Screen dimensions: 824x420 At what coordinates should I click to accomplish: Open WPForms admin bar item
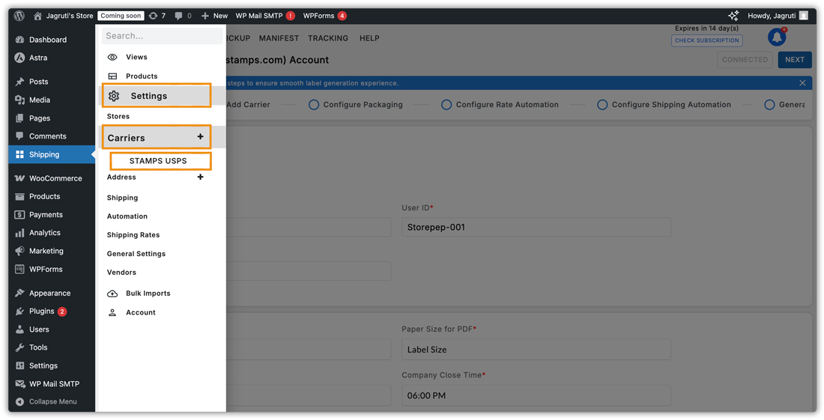pyautogui.click(x=325, y=16)
